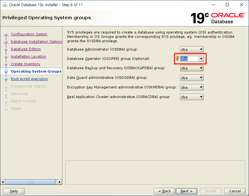The width and height of the screenshot is (249, 196).
Task: Close the installer window
Action: (x=241, y=5)
